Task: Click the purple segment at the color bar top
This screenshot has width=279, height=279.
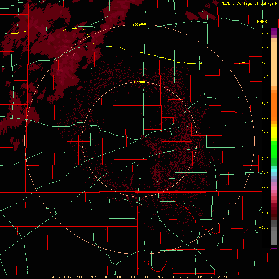Action: point(274,31)
